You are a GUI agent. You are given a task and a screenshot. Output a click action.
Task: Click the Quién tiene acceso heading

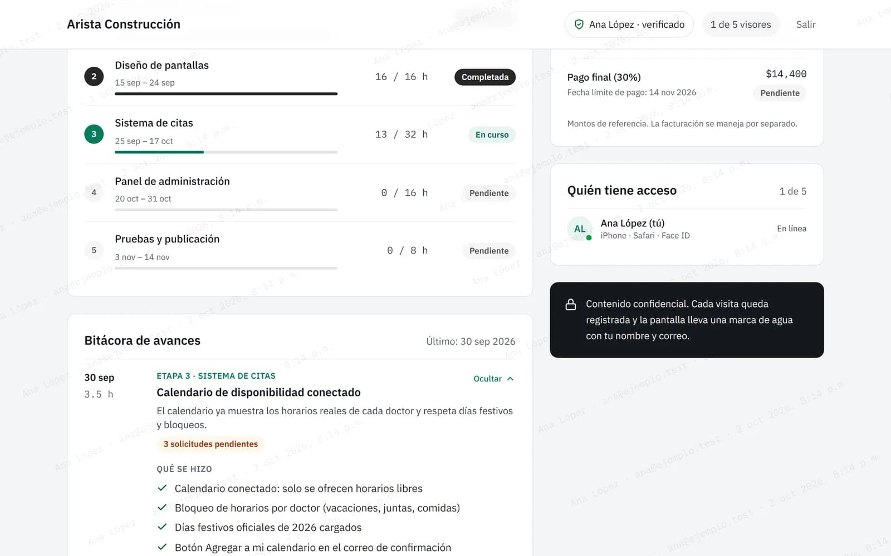pyautogui.click(x=622, y=191)
